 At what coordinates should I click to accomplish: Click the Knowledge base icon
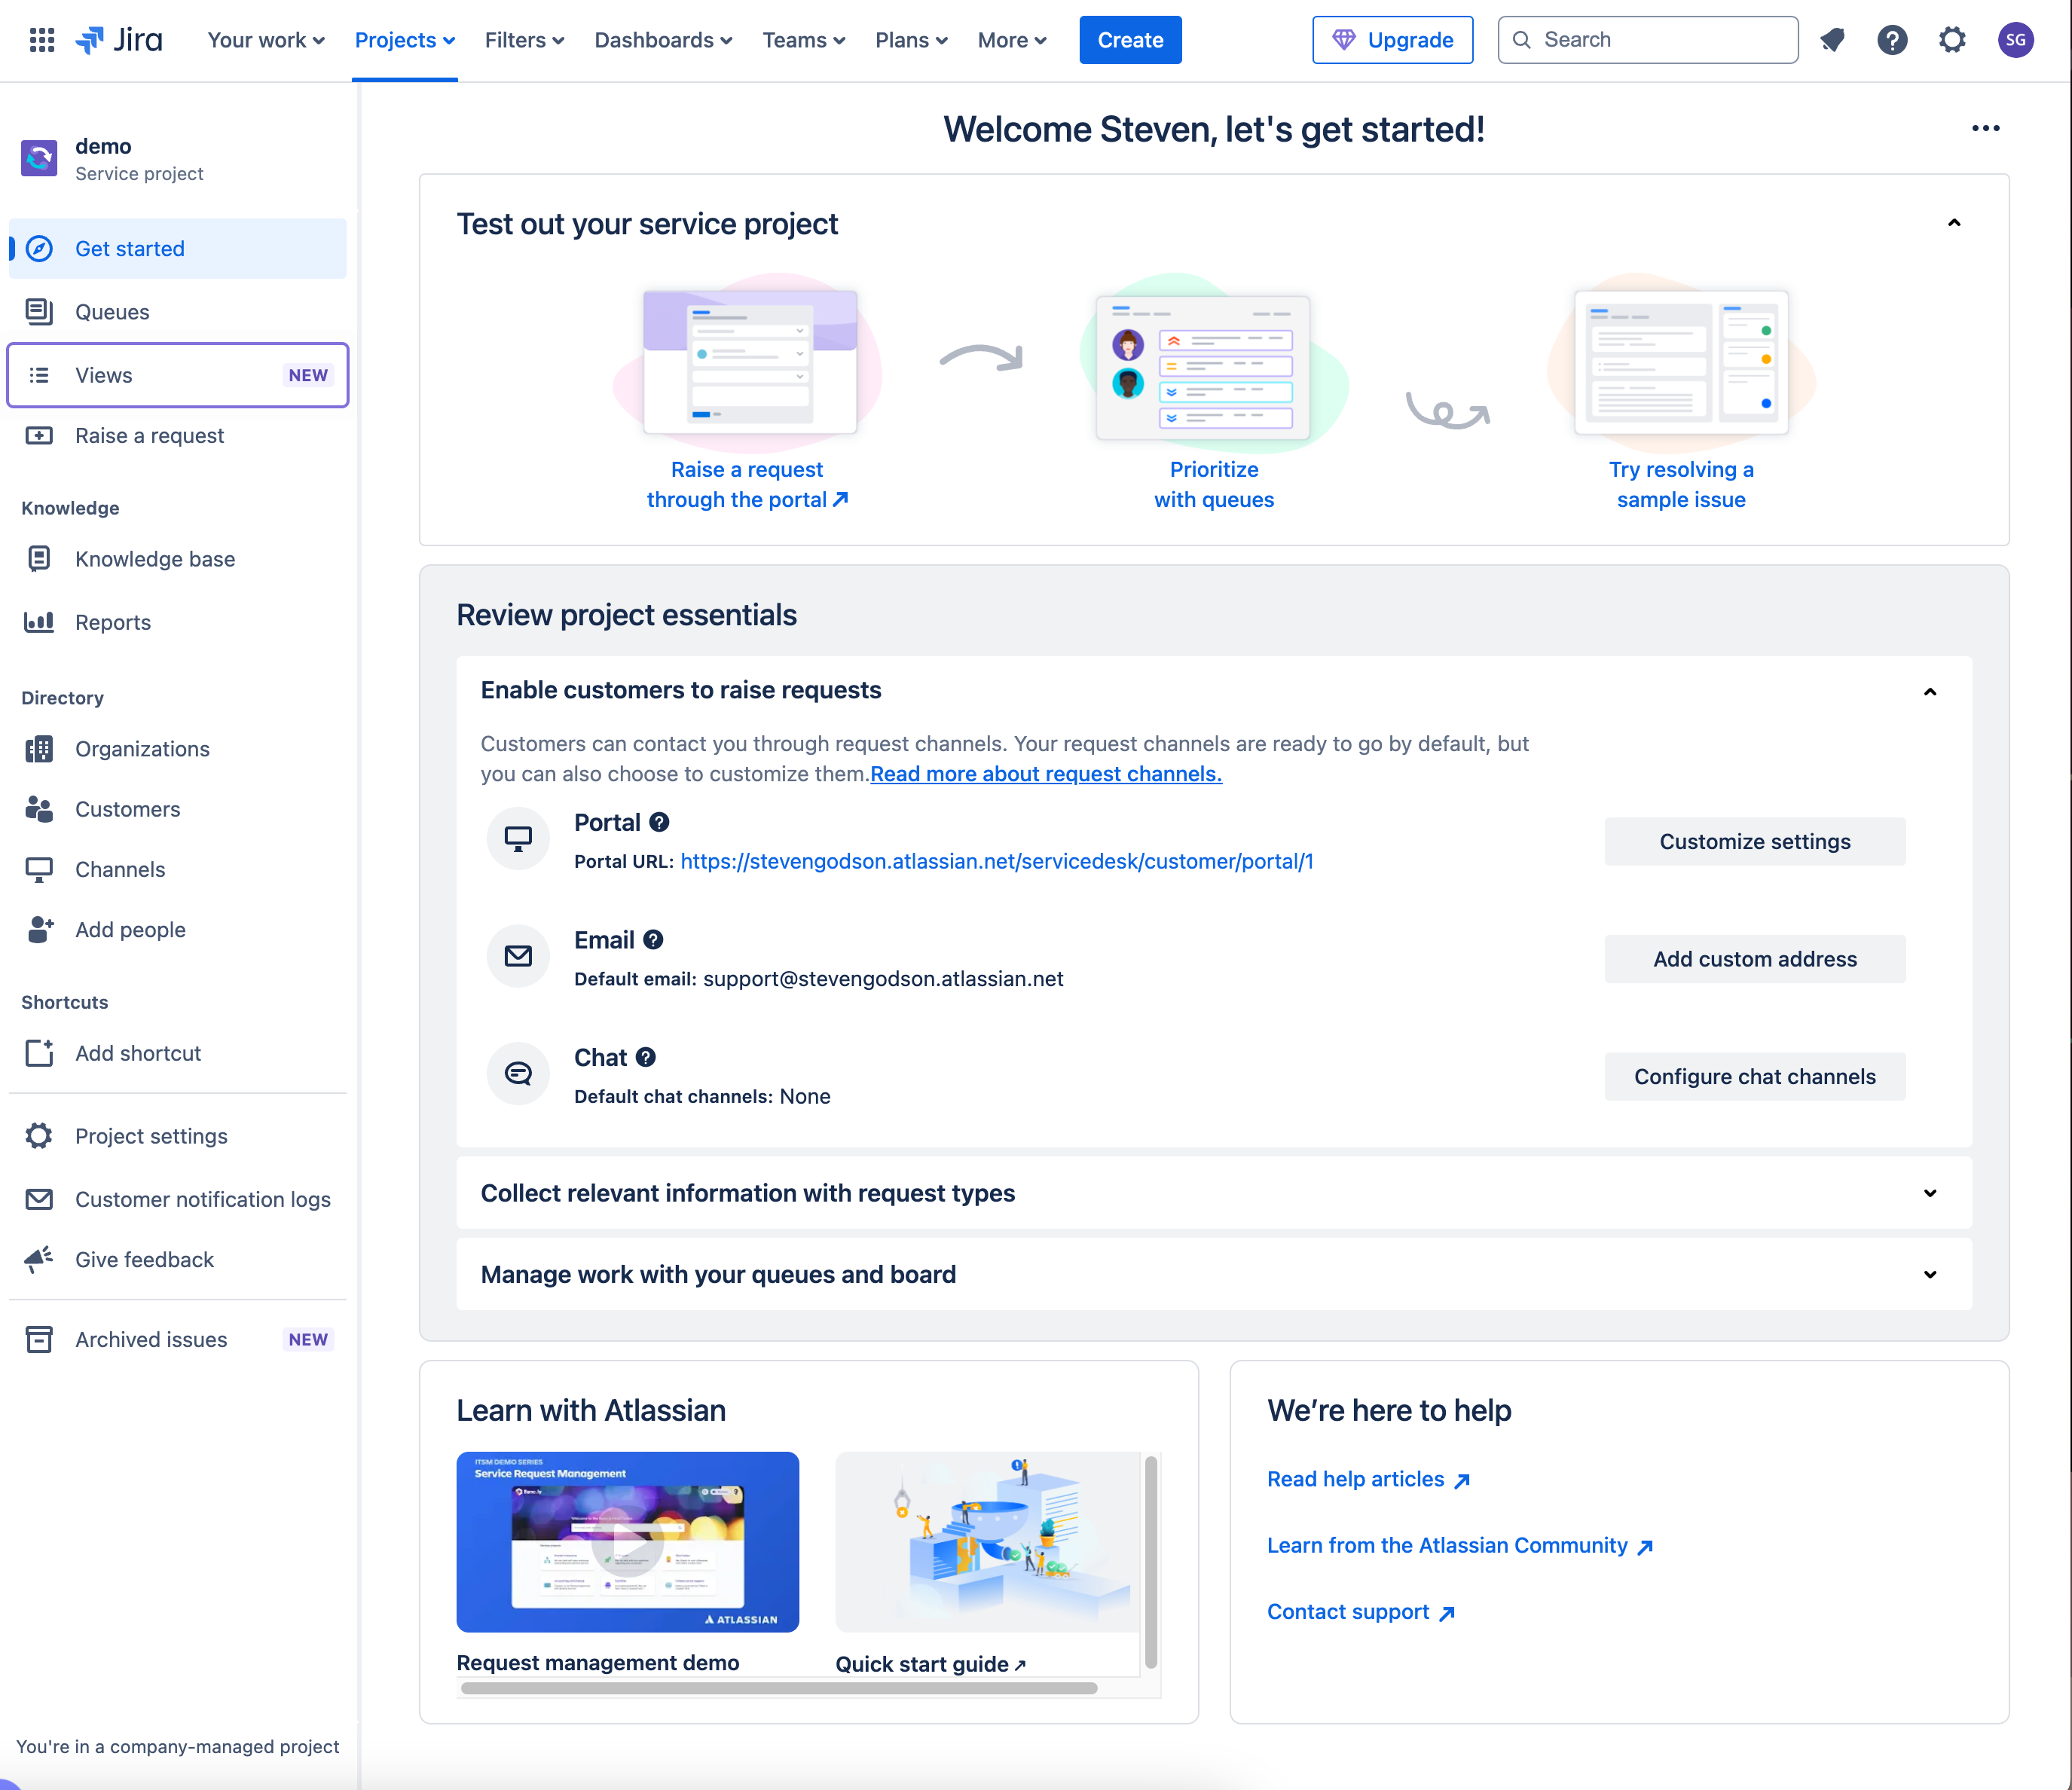point(39,558)
